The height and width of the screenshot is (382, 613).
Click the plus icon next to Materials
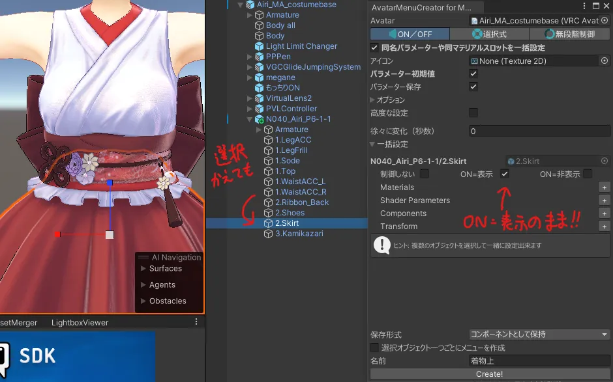point(605,187)
